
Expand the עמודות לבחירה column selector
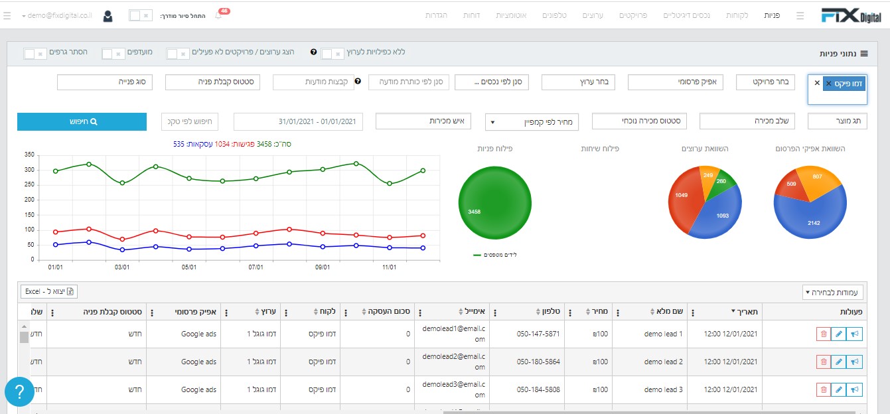pos(833,292)
